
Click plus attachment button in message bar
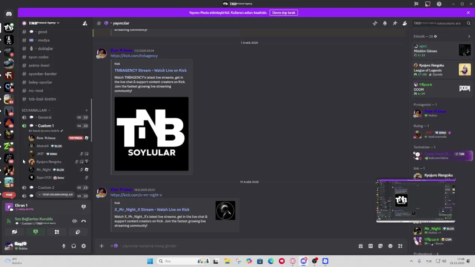102,246
